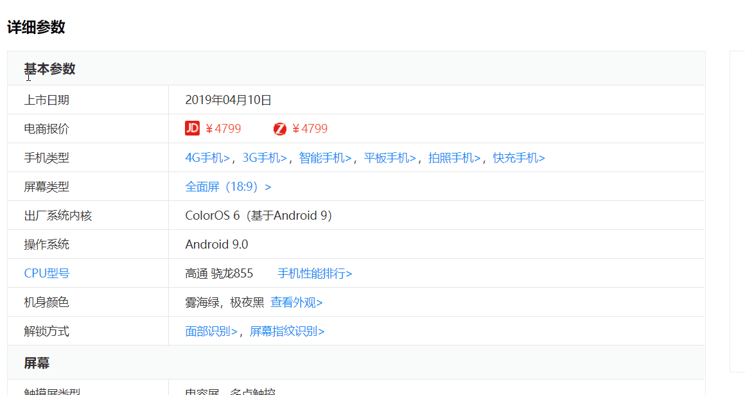Click the 高通 骁龙855 CPU text
This screenshot has width=745, height=395.
pos(219,274)
